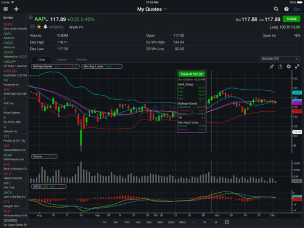The width and height of the screenshot is (304, 228).
Task: Set an alert with the bell icon
Action: click(x=45, y=26)
